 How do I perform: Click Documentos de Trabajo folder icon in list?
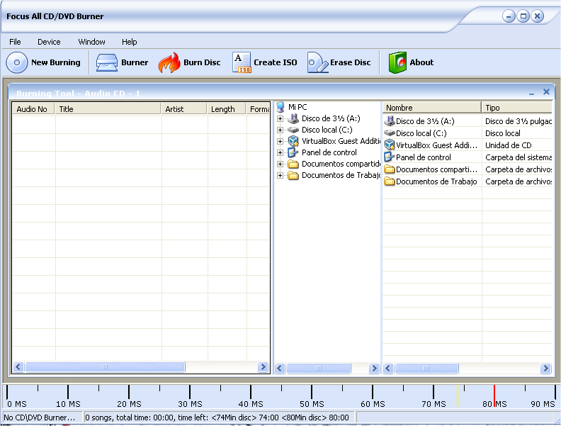coord(390,181)
